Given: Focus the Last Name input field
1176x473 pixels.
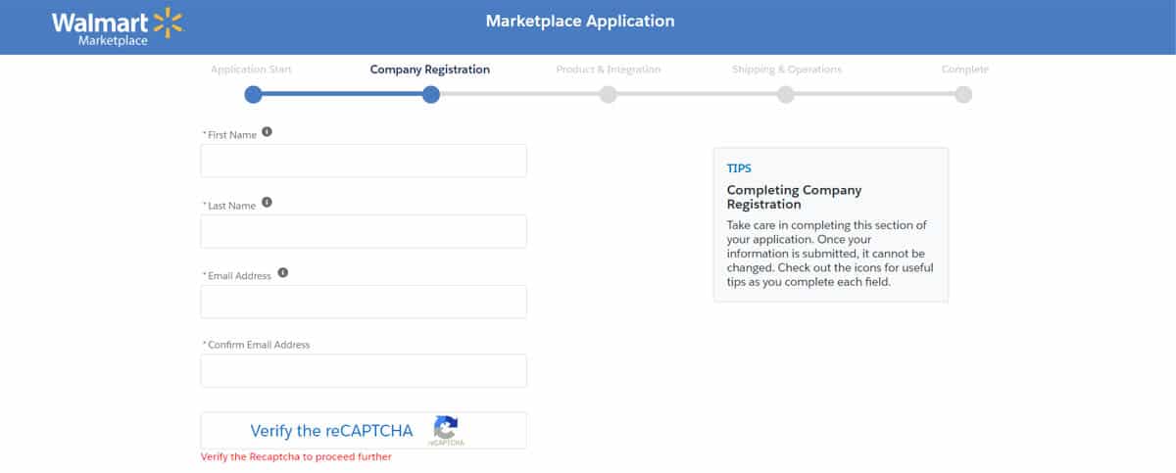Looking at the screenshot, I should pos(364,231).
